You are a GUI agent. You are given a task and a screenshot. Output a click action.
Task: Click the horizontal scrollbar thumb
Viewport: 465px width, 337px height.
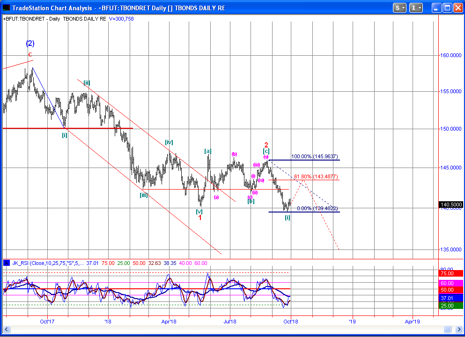point(448,330)
